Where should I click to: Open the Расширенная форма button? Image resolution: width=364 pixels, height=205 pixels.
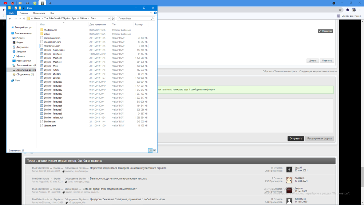point(320,138)
